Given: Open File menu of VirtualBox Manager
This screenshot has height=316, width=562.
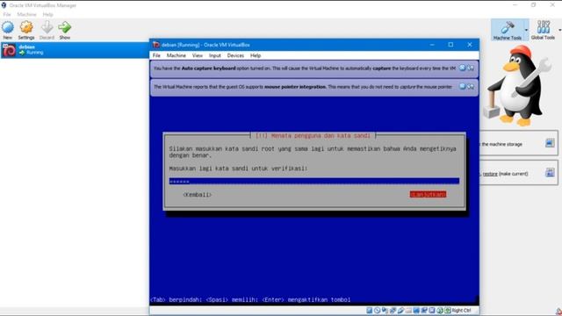Looking at the screenshot, I should pos(7,14).
